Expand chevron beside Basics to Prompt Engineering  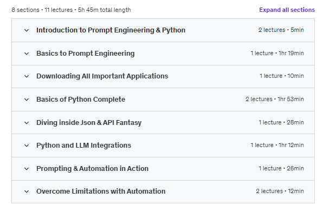tap(27, 54)
